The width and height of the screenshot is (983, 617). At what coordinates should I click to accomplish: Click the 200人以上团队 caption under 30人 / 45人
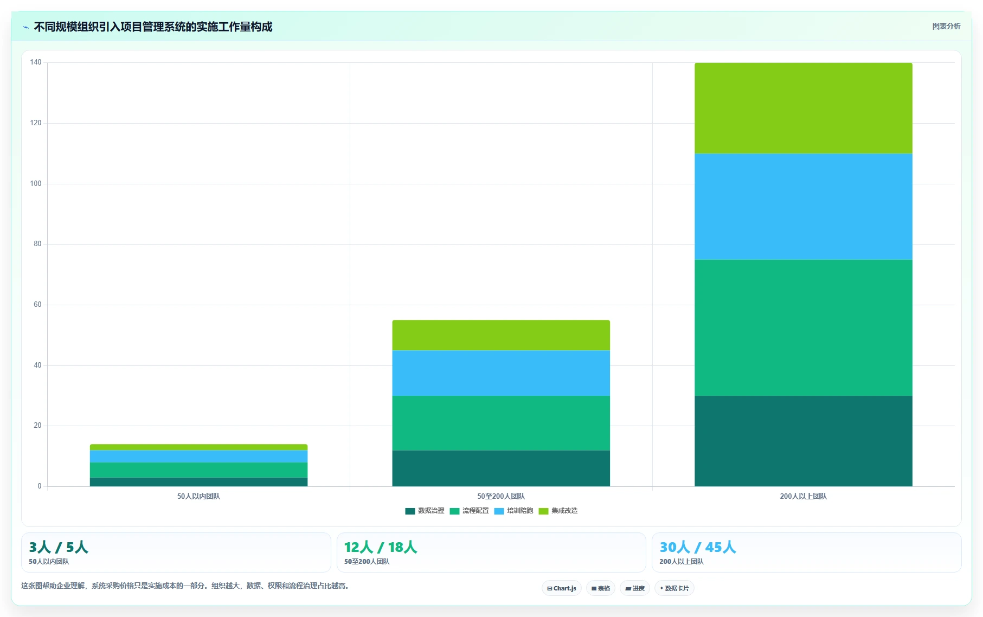coord(682,562)
